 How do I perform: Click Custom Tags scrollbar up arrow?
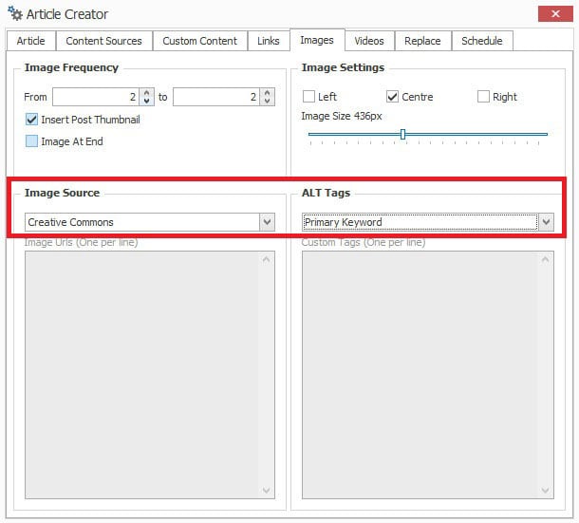coord(545,260)
